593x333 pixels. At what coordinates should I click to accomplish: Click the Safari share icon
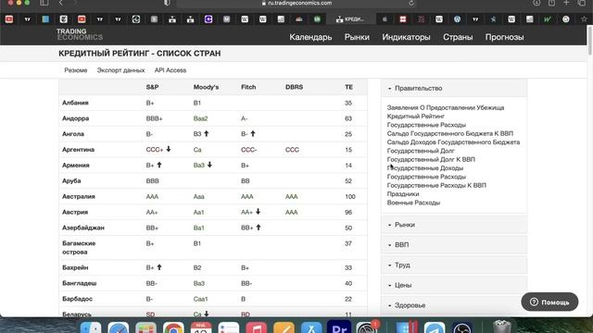click(x=551, y=3)
